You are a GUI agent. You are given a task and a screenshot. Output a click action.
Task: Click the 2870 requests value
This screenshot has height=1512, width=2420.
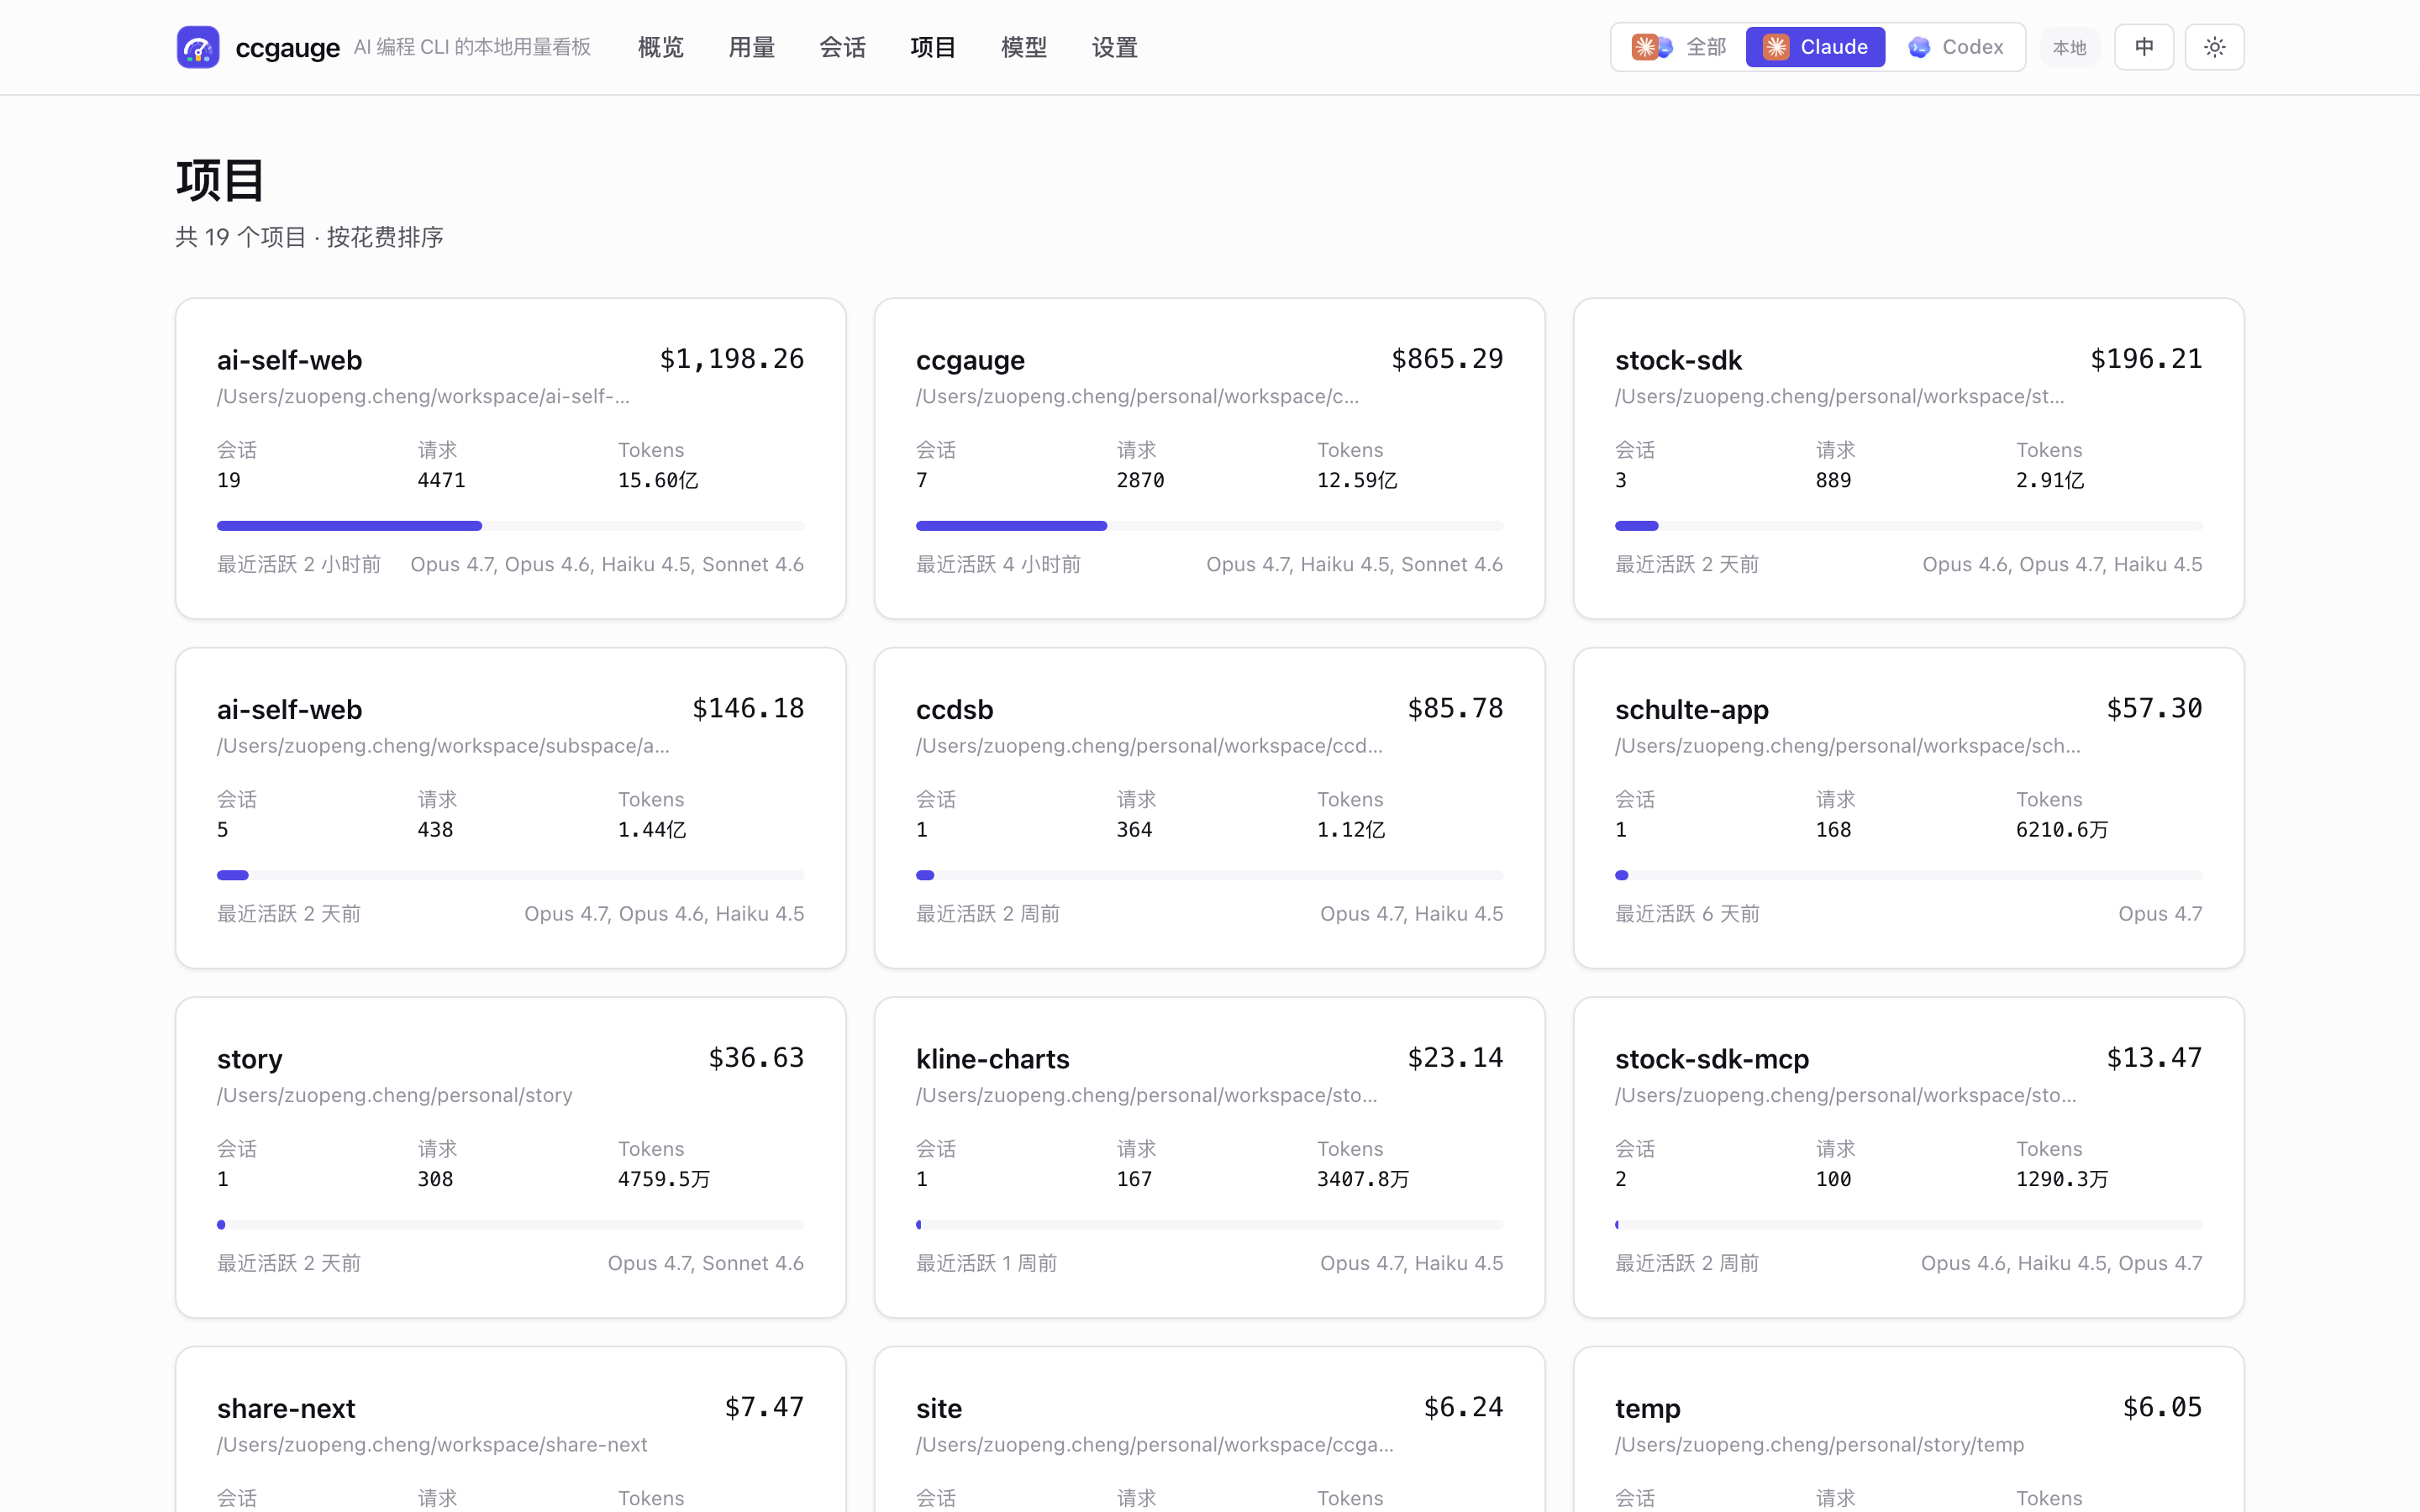(x=1140, y=480)
